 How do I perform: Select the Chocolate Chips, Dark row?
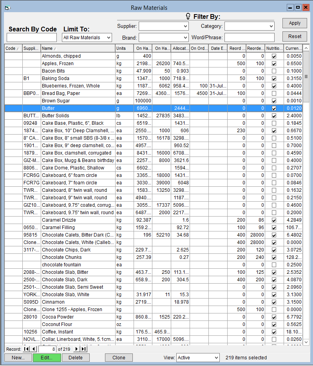coord(153,250)
